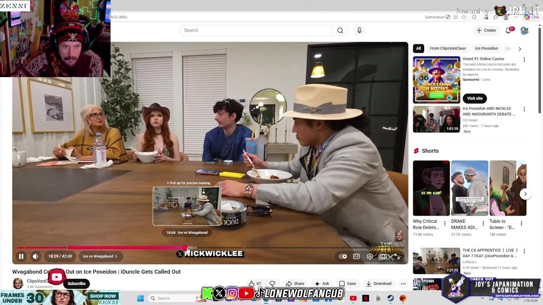Click the seek preview thumbnail at 18:44
The image size is (543, 305).
pos(187,206)
